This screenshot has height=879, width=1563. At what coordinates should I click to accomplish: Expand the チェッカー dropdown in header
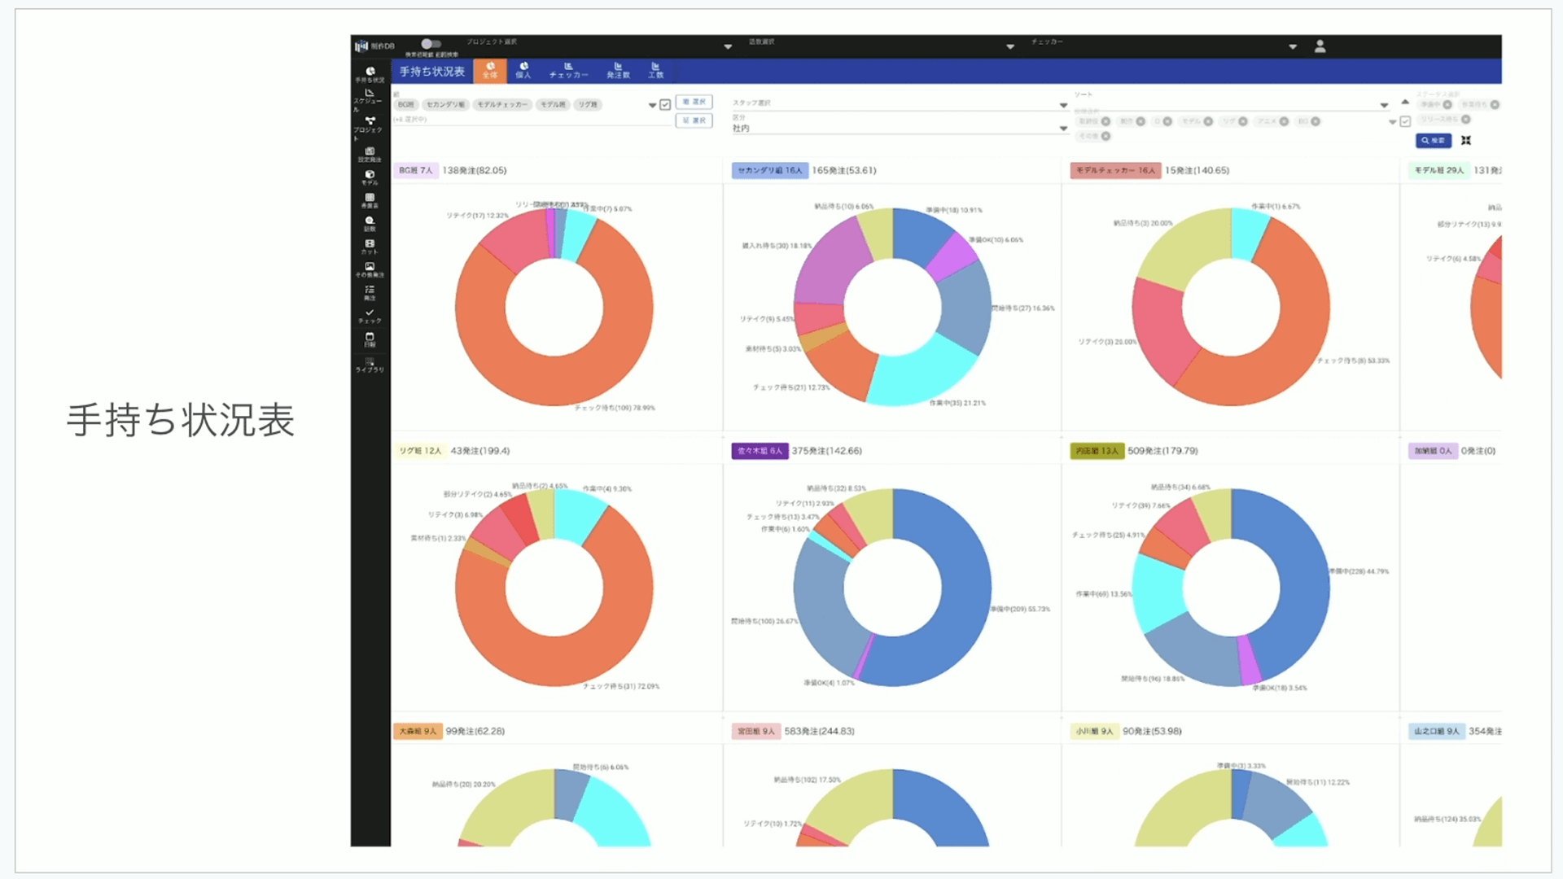pos(1293,46)
